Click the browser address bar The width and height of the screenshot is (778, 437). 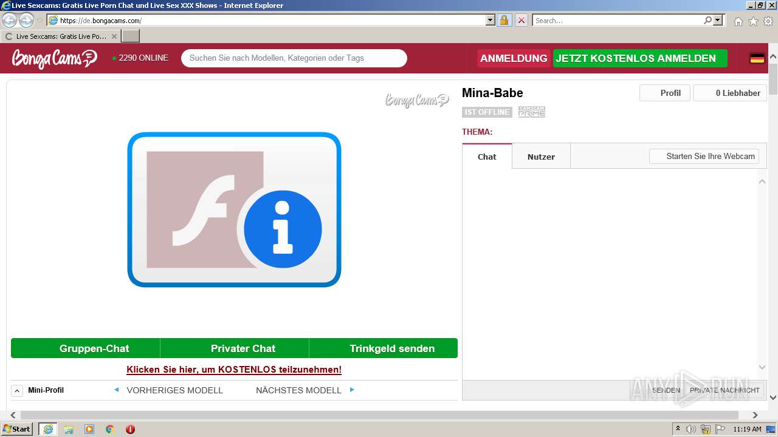(x=272, y=20)
